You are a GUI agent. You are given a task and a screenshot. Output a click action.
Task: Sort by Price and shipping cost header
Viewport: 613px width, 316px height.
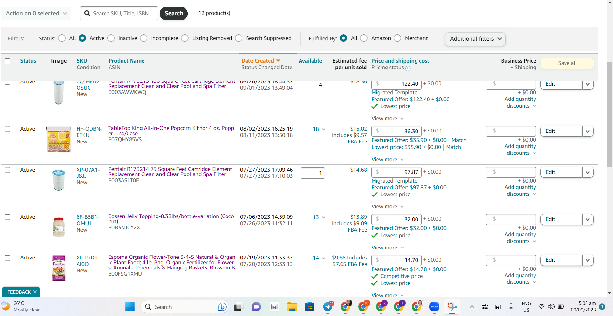pos(400,61)
